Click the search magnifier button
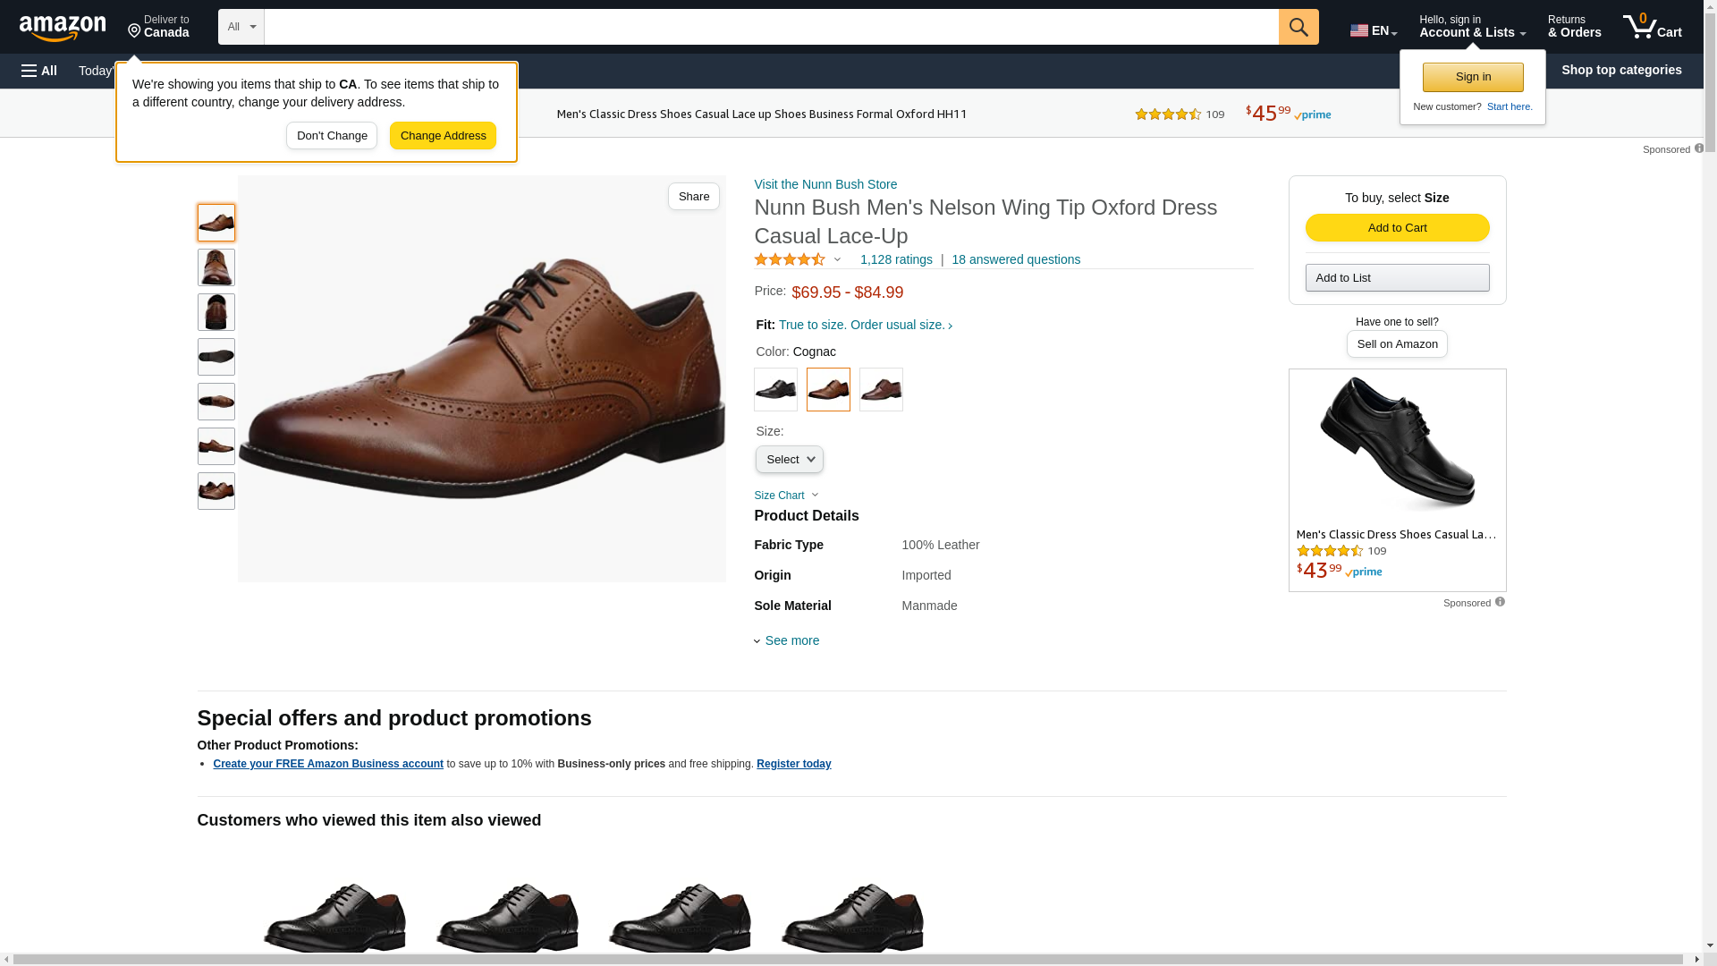 (1298, 27)
